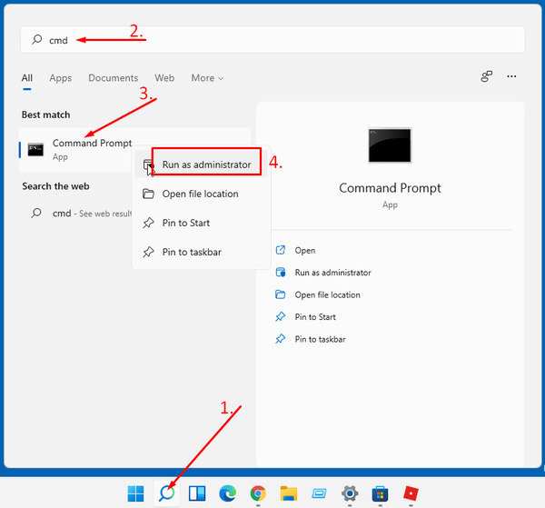Choose Open file location in the context menu

(201, 194)
